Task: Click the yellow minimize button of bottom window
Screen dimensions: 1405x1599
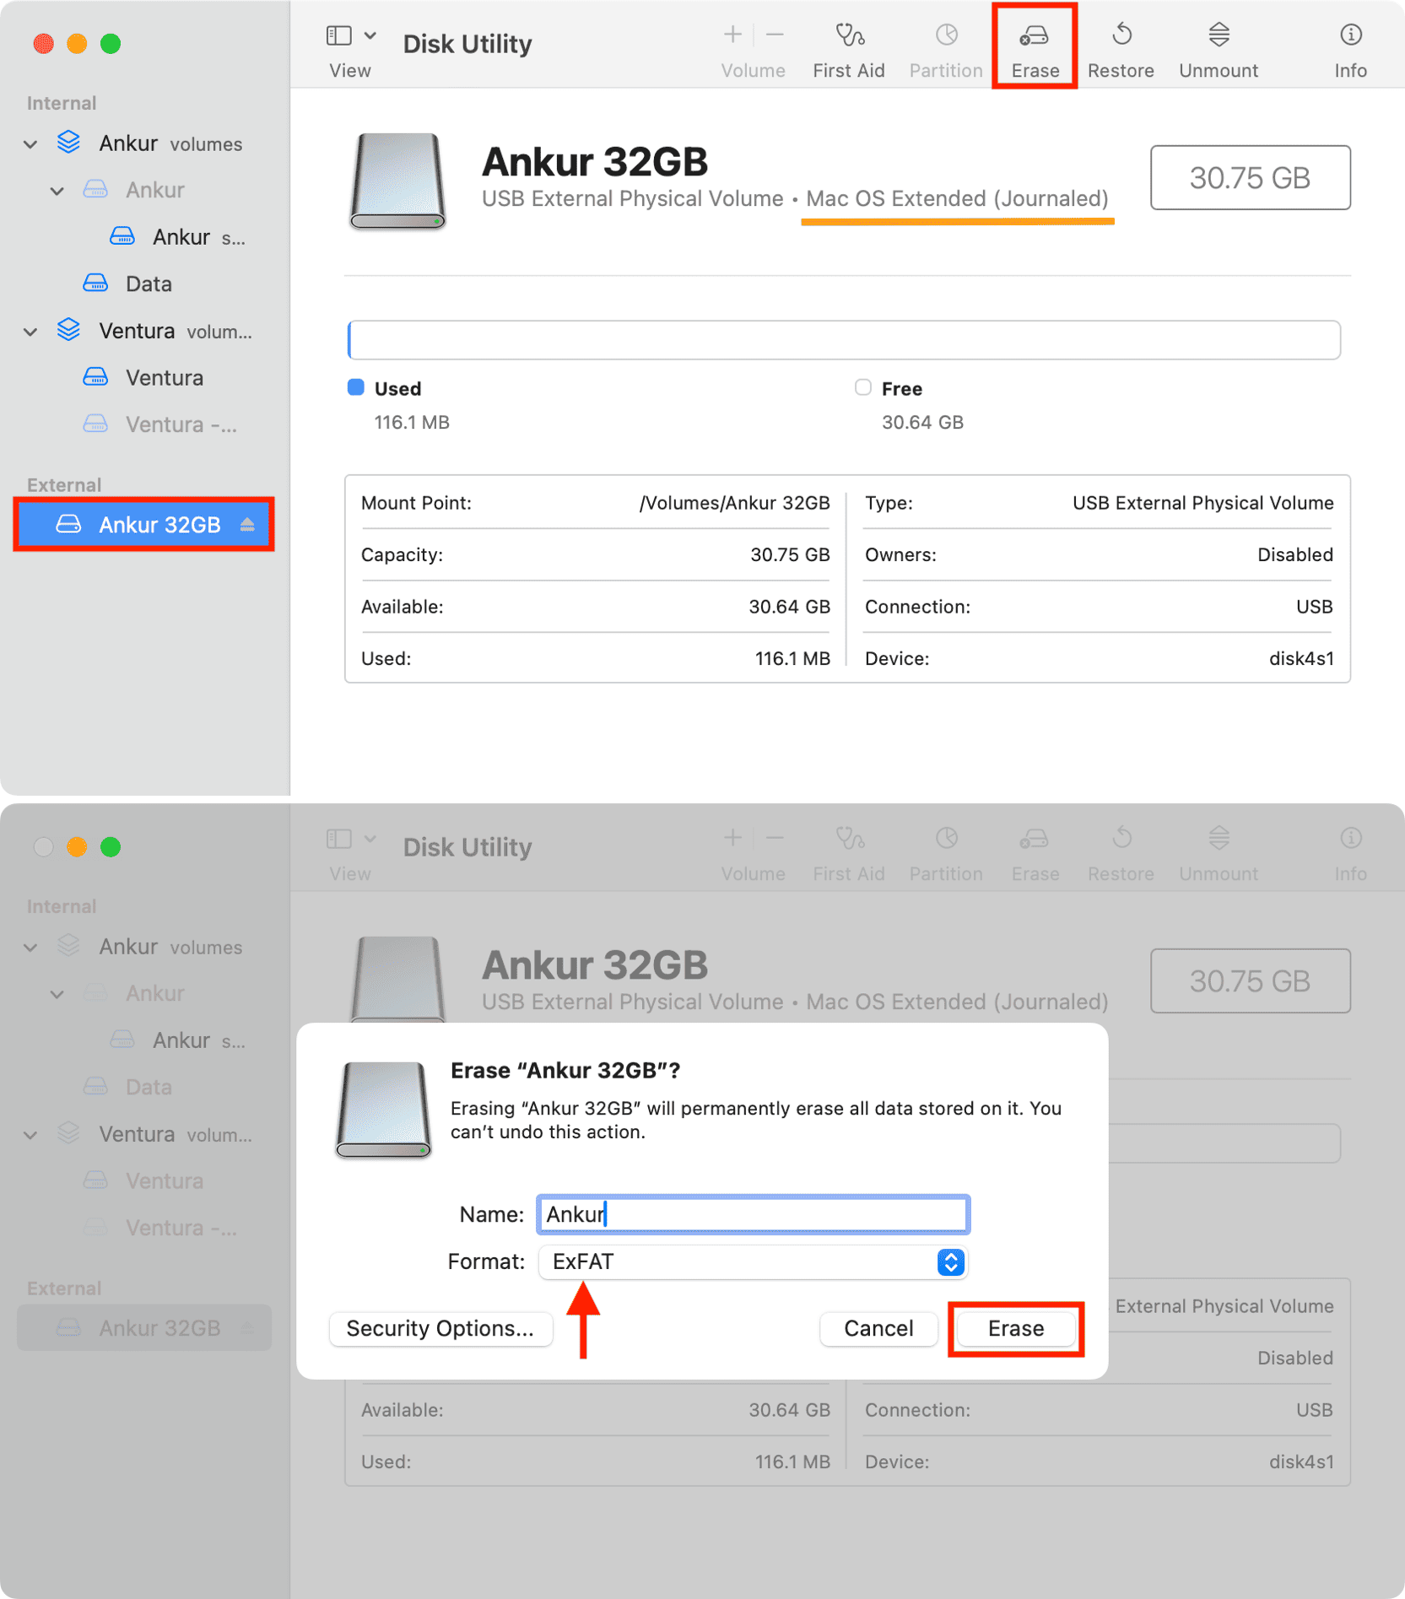Action: tap(77, 846)
